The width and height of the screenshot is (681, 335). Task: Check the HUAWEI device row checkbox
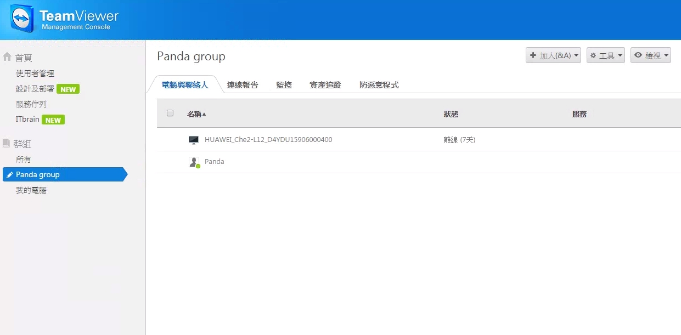pos(170,139)
